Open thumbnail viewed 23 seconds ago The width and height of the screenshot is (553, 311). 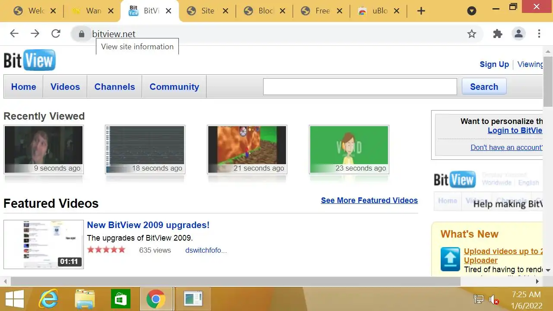pyautogui.click(x=349, y=149)
